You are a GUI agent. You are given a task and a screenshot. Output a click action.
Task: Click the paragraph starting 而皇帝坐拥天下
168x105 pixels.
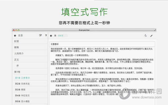click(x=89, y=86)
